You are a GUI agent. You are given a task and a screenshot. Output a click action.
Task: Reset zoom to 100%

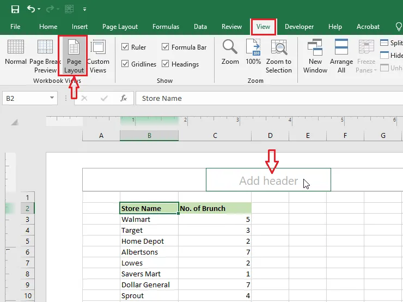pyautogui.click(x=253, y=52)
